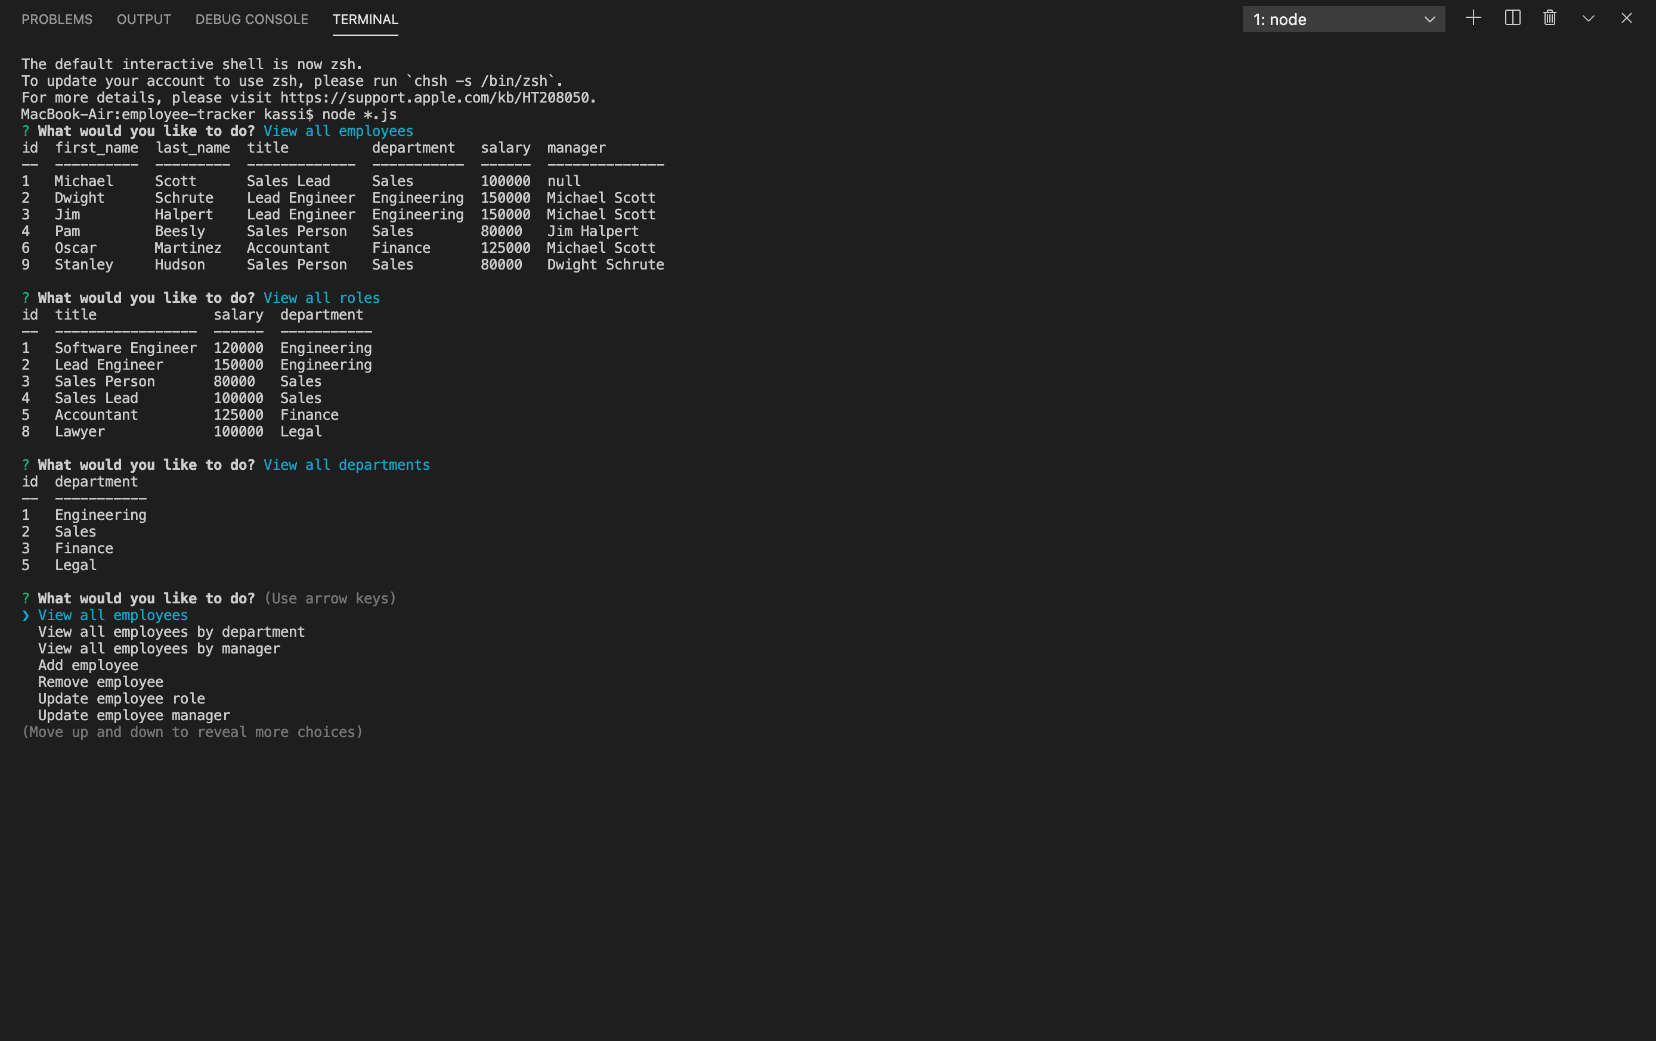Click the support.apple.com HT208050 link

pyautogui.click(x=434, y=98)
